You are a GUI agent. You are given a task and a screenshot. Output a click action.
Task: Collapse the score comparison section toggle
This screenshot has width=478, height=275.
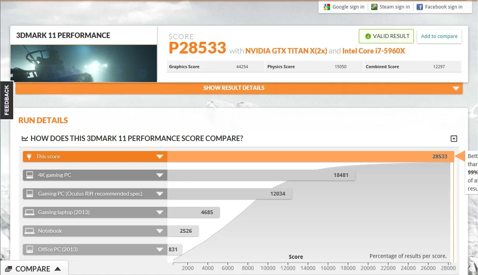454,139
